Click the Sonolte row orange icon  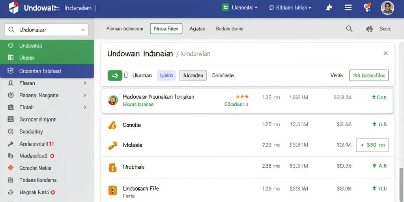pyautogui.click(x=112, y=125)
